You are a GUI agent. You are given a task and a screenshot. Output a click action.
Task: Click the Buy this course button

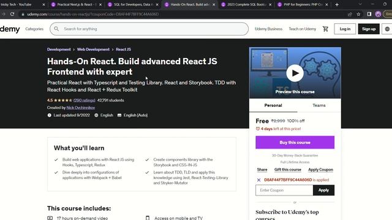(x=295, y=142)
